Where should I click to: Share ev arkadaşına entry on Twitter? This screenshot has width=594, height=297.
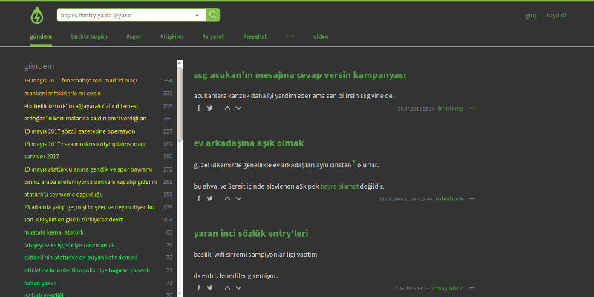[x=210, y=198]
